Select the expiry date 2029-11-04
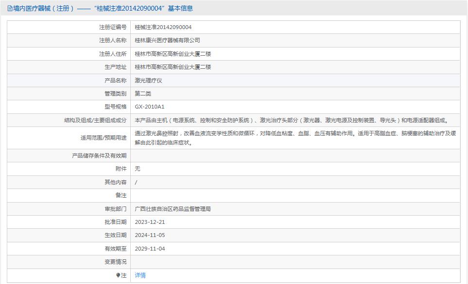 [x=152, y=249]
